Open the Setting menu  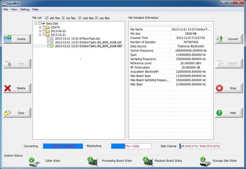25,9
